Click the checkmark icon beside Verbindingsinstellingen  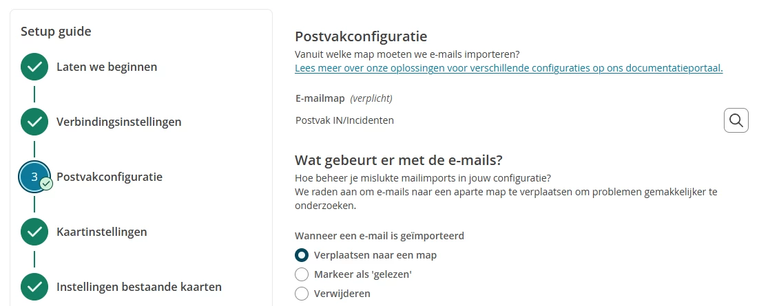tap(34, 122)
